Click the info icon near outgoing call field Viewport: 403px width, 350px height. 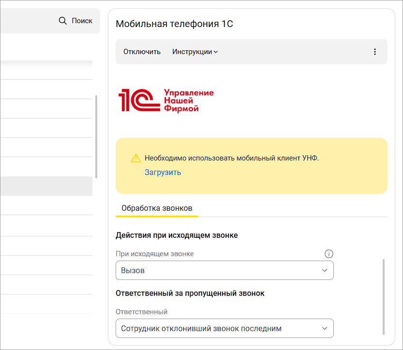tap(329, 254)
